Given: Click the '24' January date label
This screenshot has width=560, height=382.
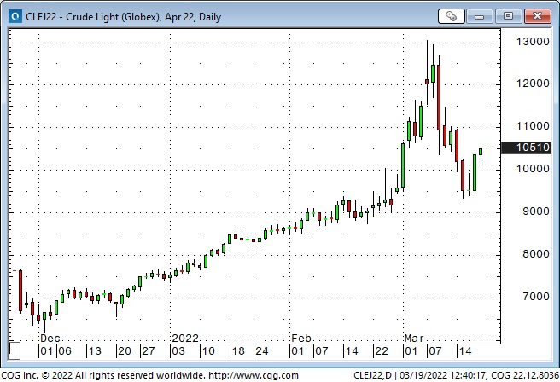Looking at the screenshot, I should (262, 351).
